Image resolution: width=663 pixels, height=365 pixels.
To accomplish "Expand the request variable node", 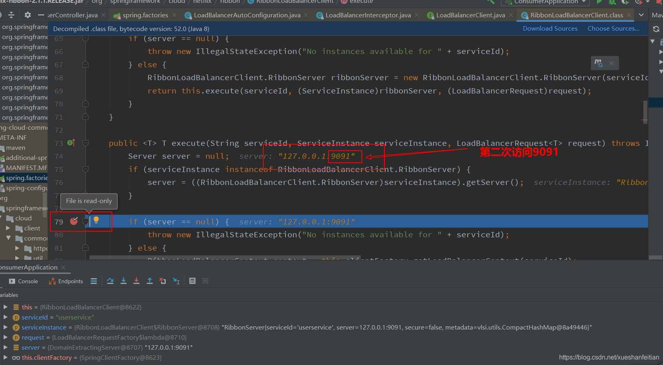I will (5, 337).
